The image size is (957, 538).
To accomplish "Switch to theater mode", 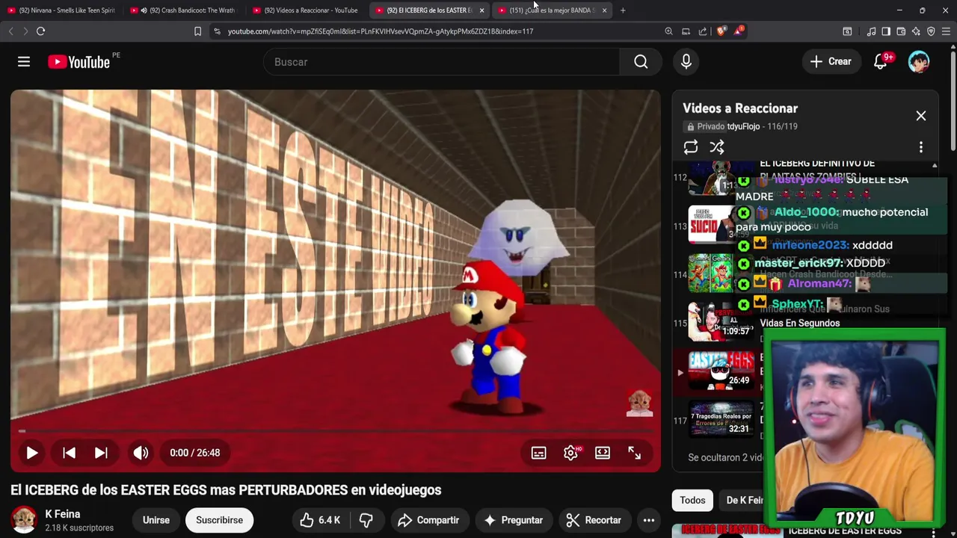I will [603, 453].
